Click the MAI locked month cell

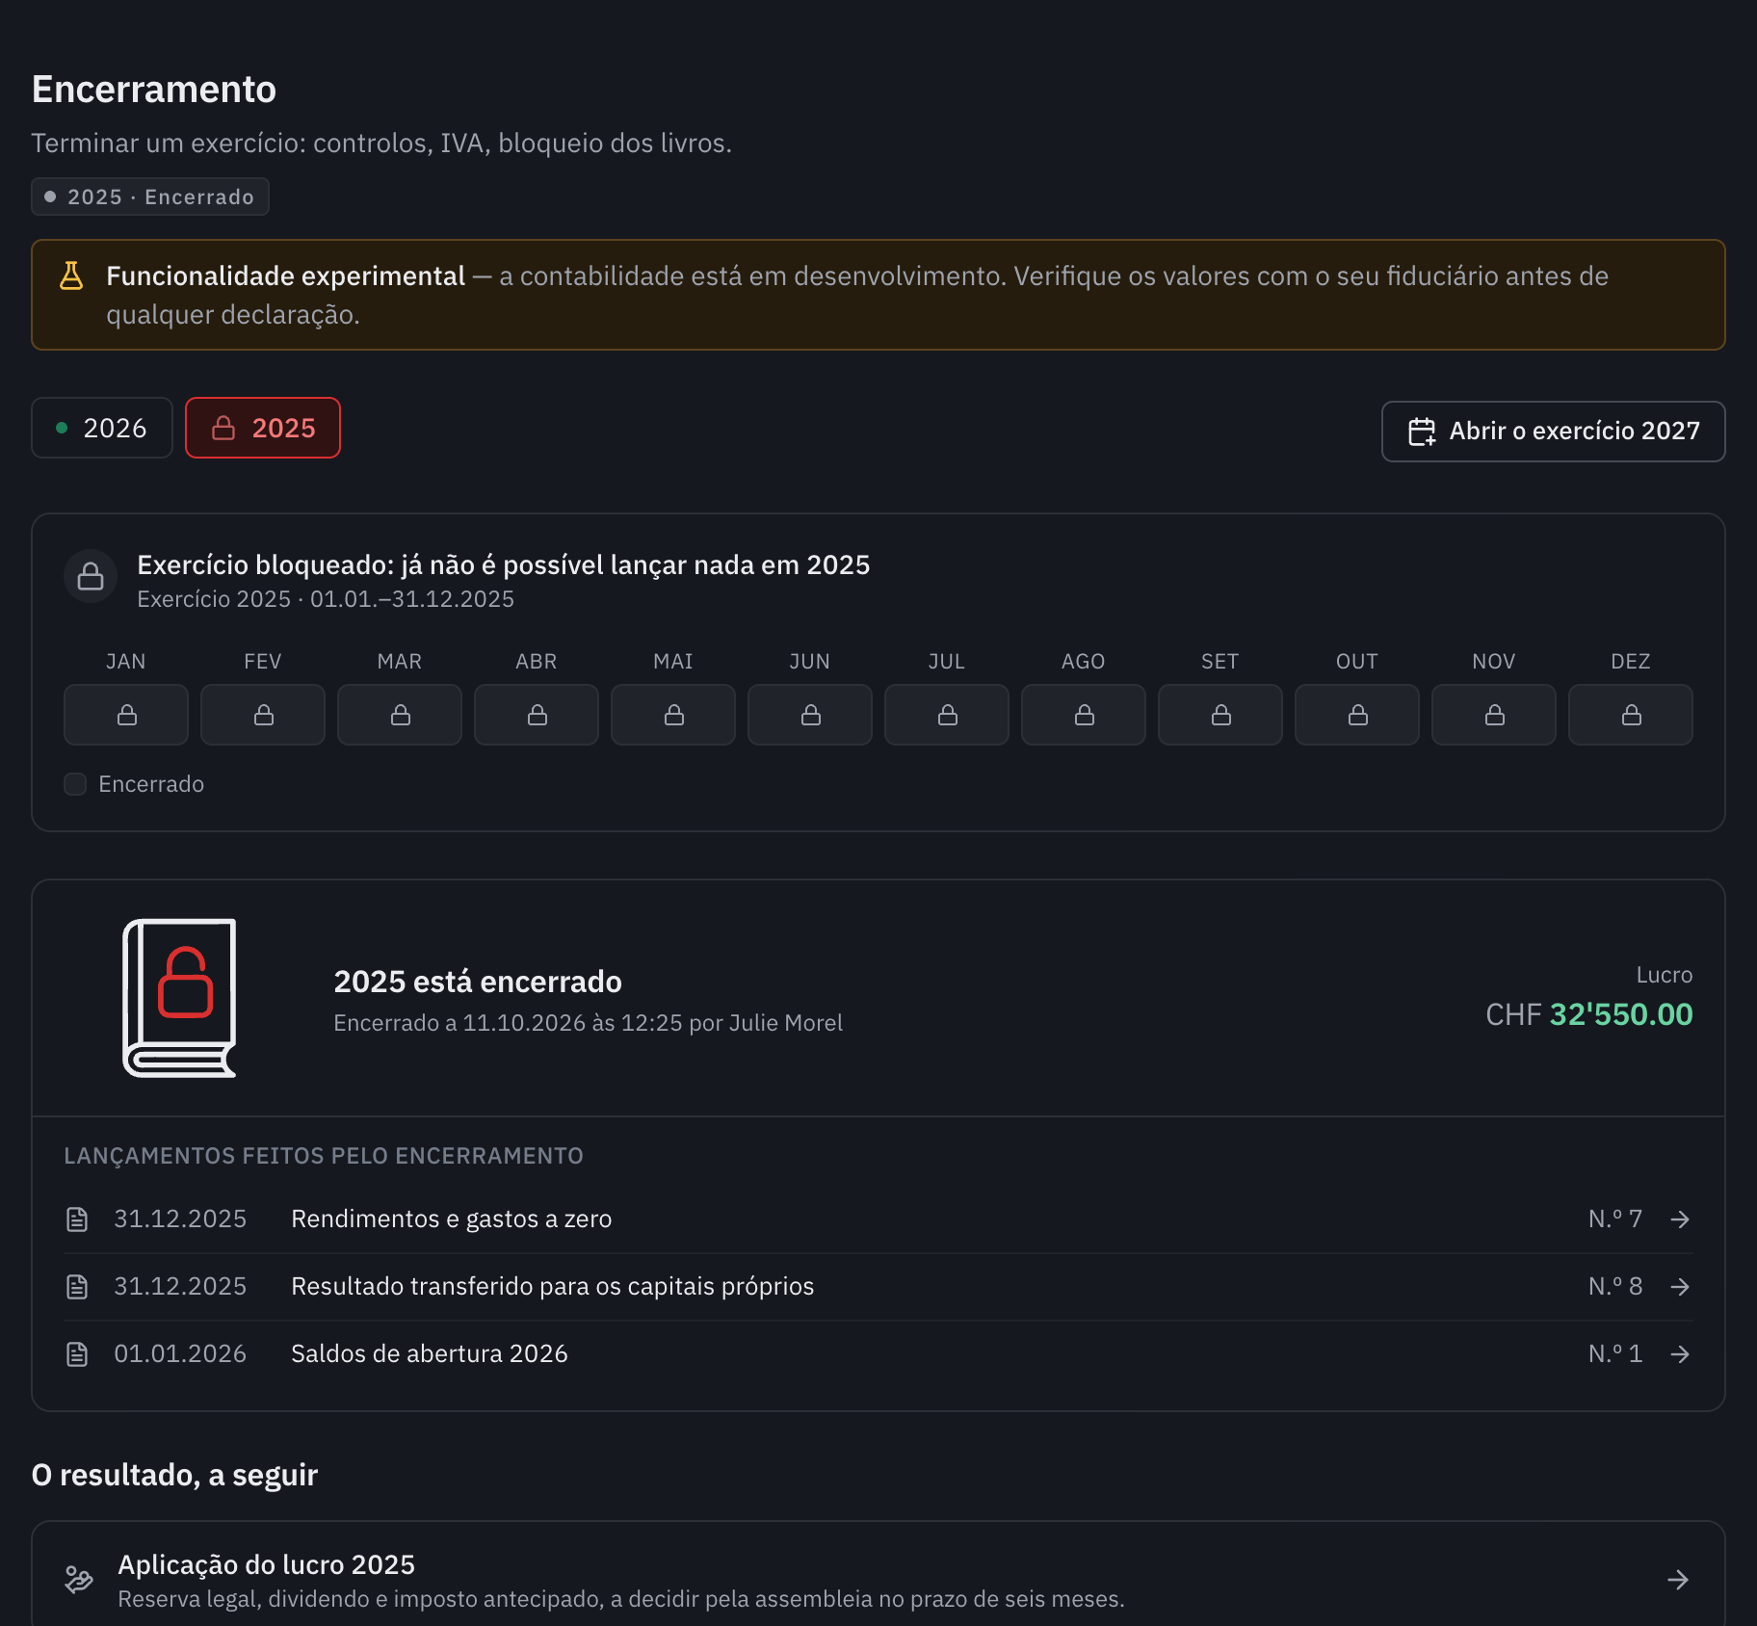pos(673,715)
